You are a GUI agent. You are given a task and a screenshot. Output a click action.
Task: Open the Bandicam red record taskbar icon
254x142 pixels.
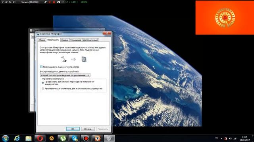86,138
